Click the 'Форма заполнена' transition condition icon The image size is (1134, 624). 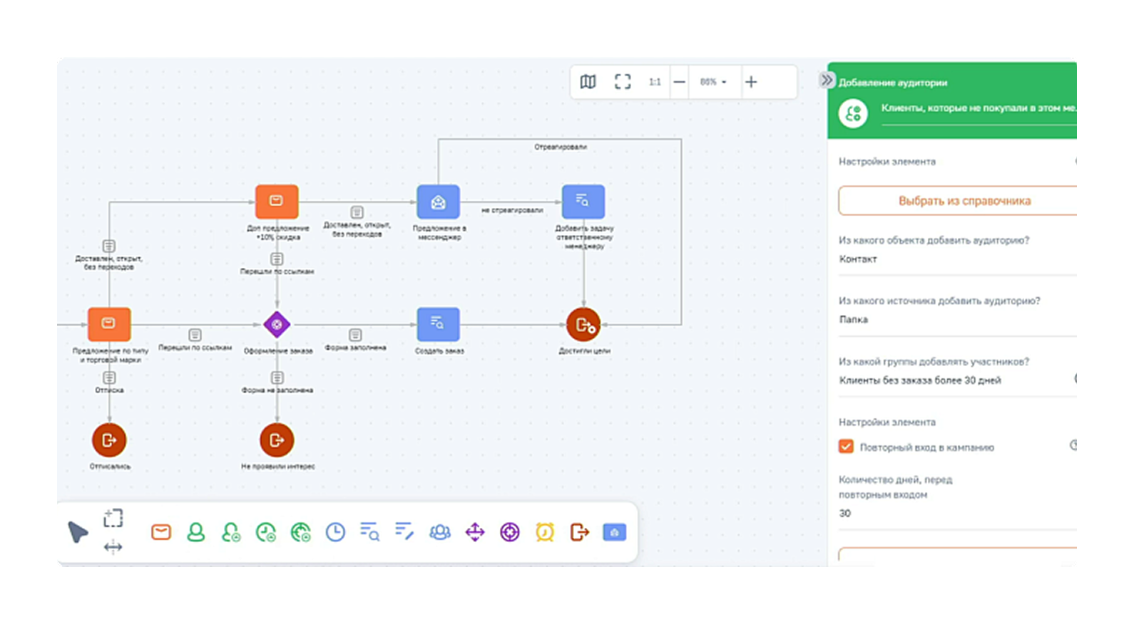[355, 335]
